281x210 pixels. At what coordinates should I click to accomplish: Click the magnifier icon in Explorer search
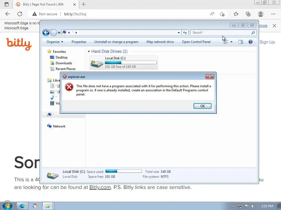[x=253, y=33]
